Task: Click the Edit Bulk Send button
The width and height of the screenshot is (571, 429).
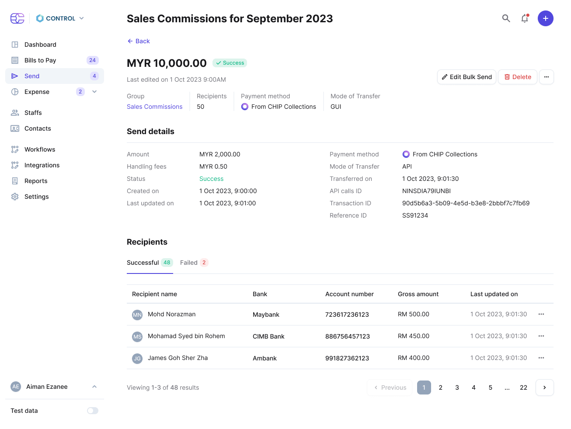Action: [x=467, y=77]
